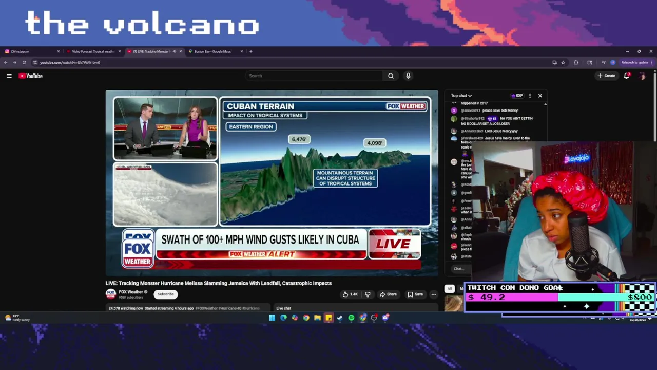Open Chrome from the taskbar
This screenshot has width=657, height=370.
click(306, 318)
